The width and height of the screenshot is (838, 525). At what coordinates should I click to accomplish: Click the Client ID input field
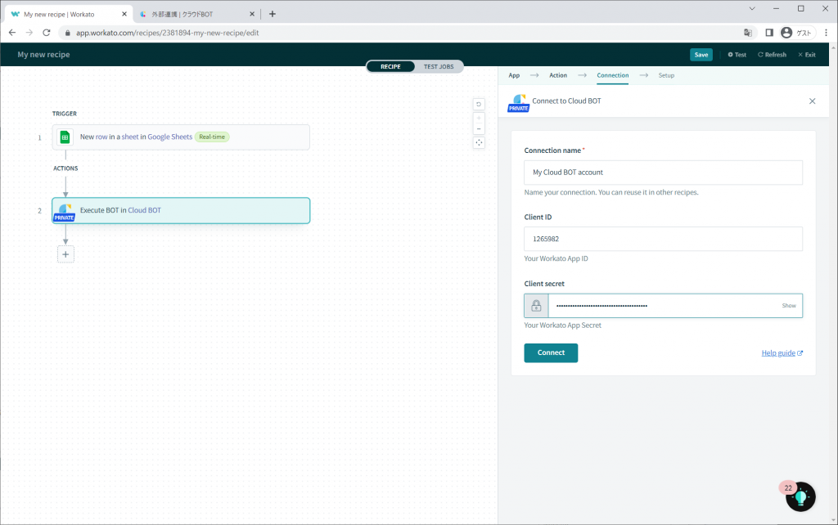tap(663, 239)
